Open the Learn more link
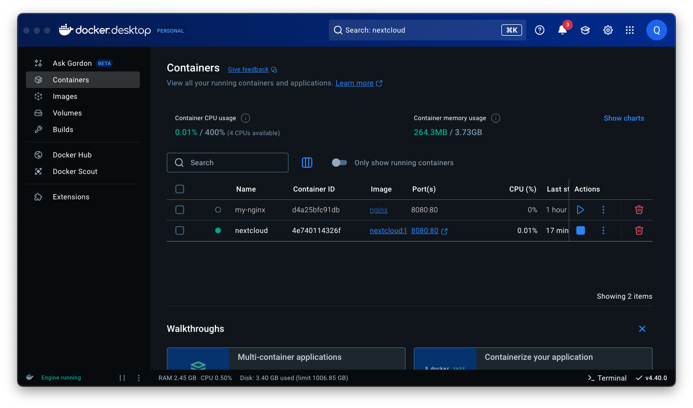This screenshot has width=693, height=408. 354,83
